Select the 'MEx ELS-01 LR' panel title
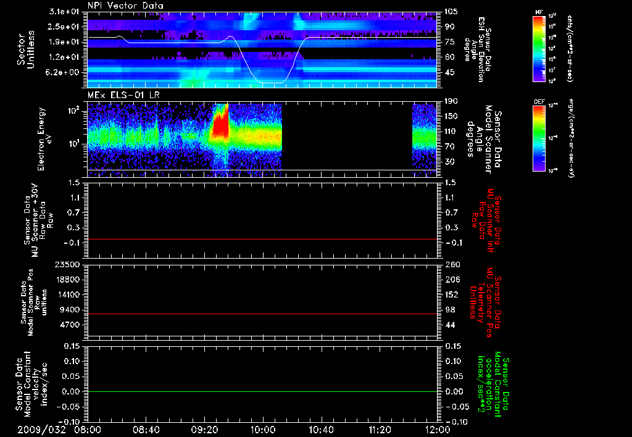The width and height of the screenshot is (632, 437). coord(123,96)
